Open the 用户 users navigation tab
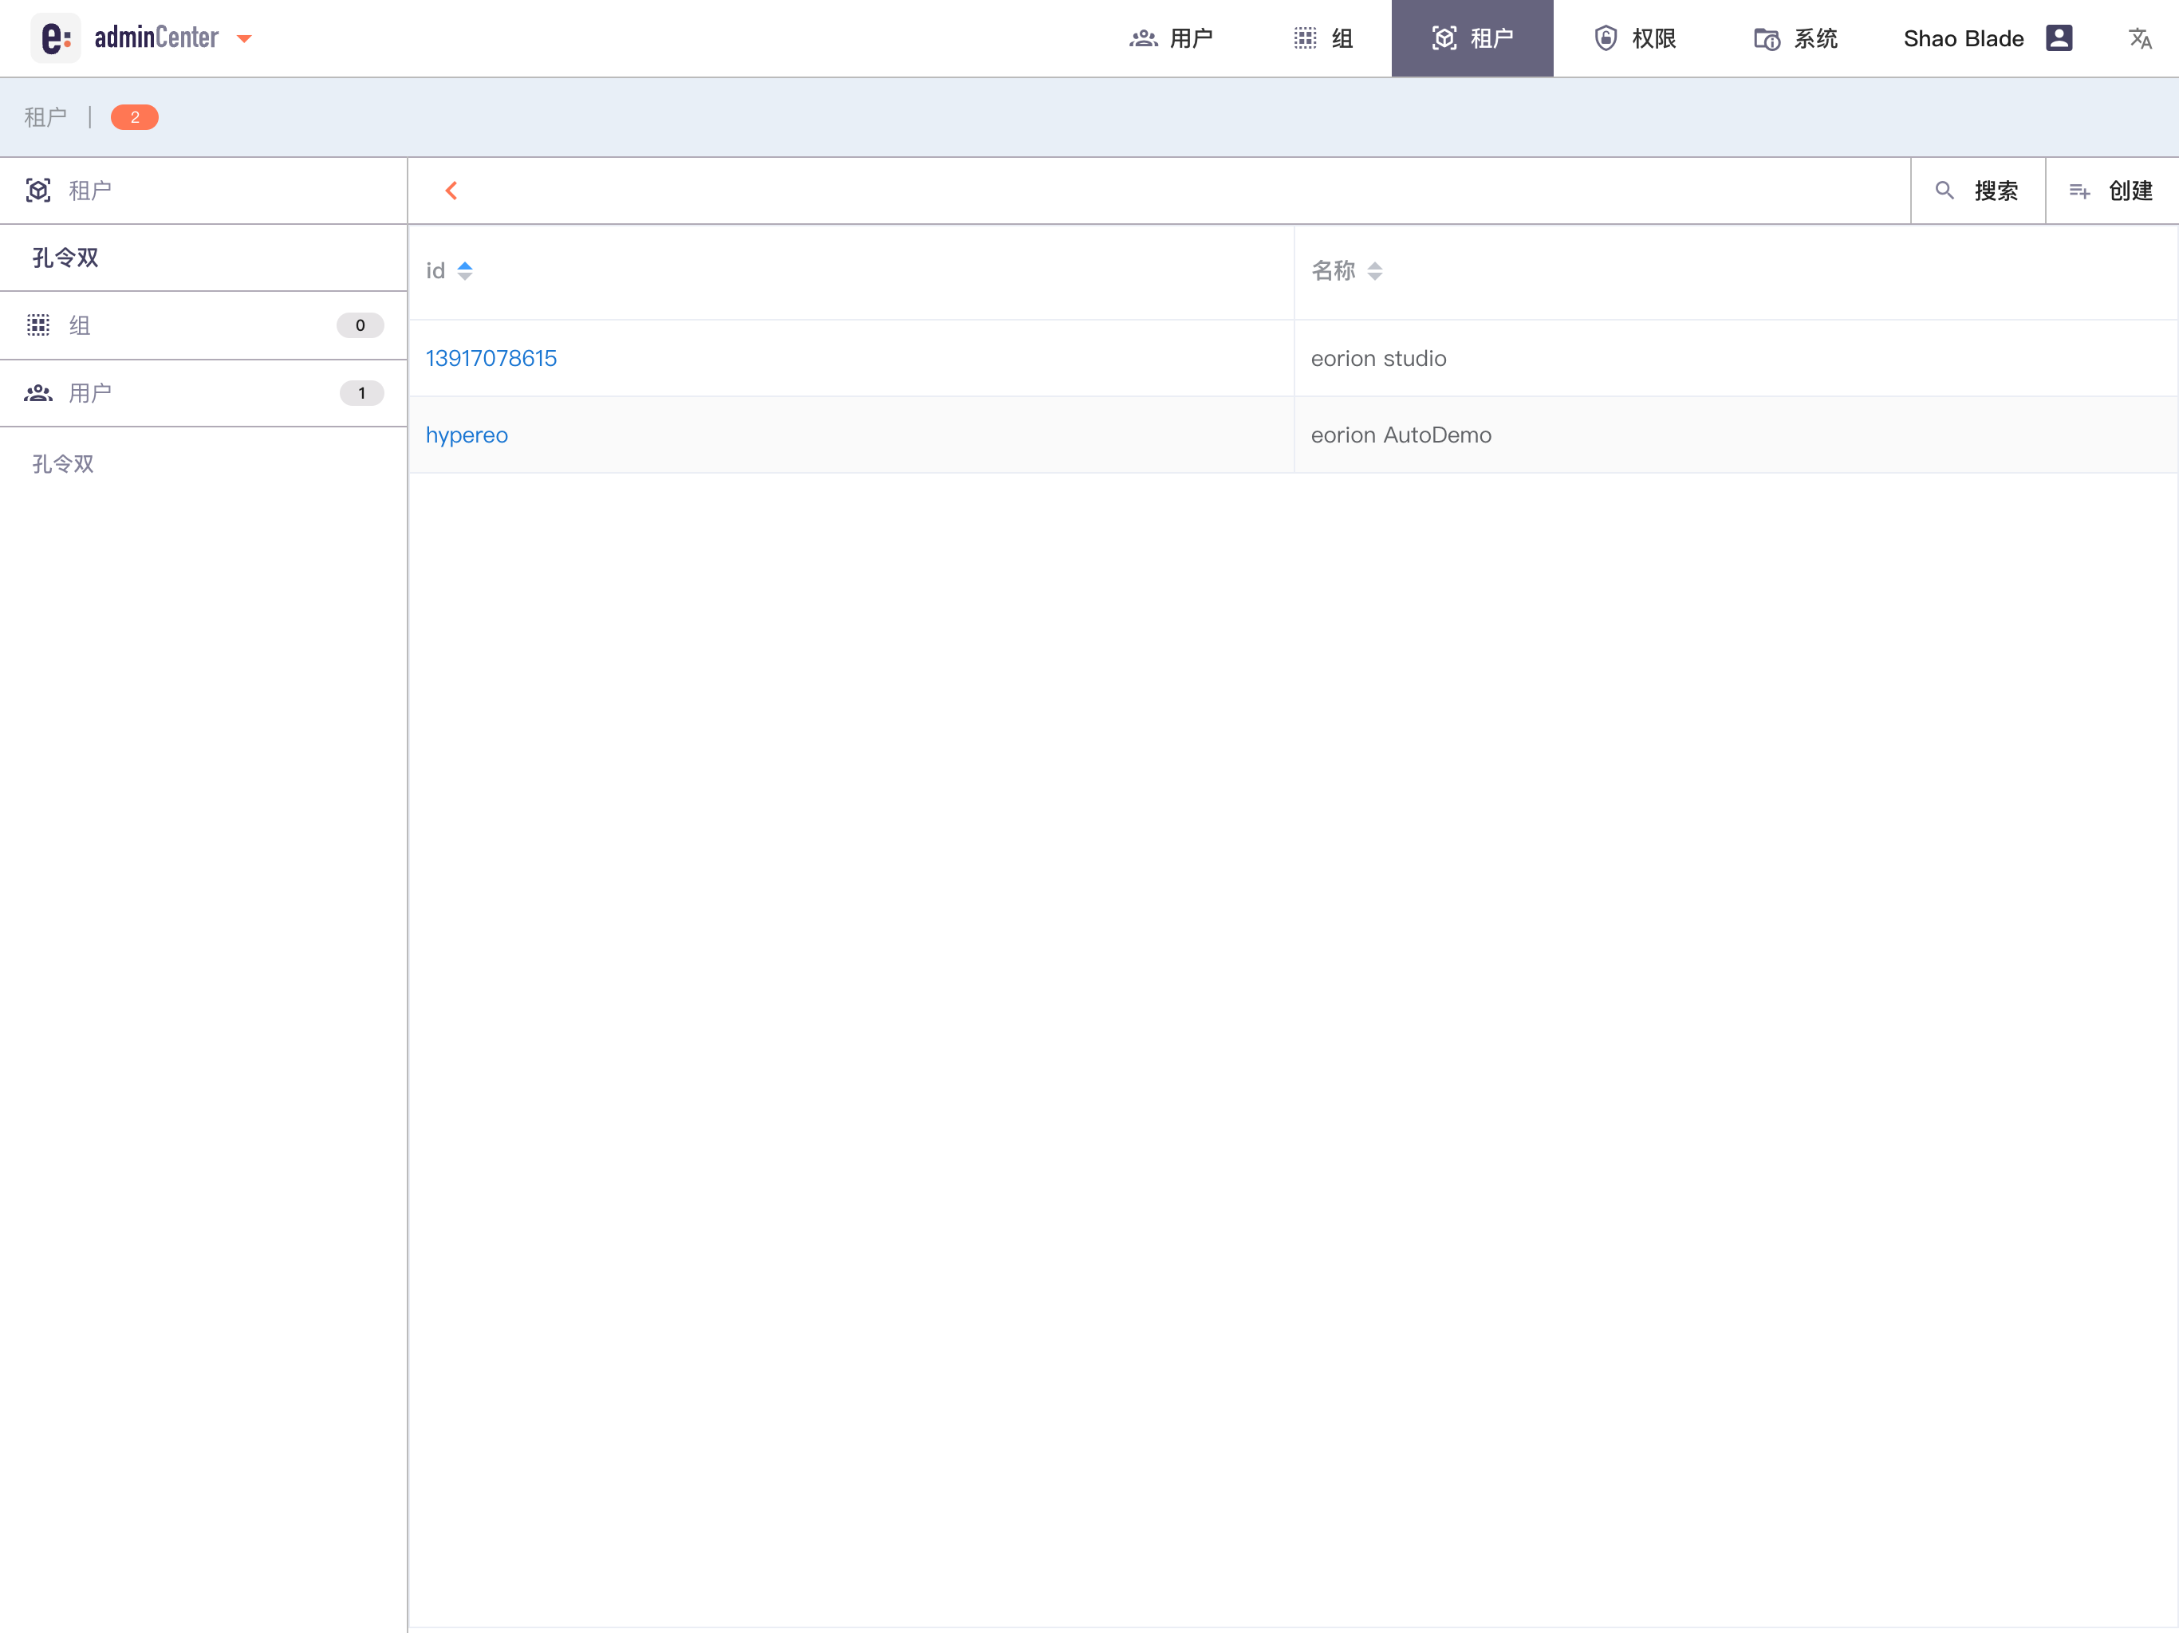 coord(1170,38)
